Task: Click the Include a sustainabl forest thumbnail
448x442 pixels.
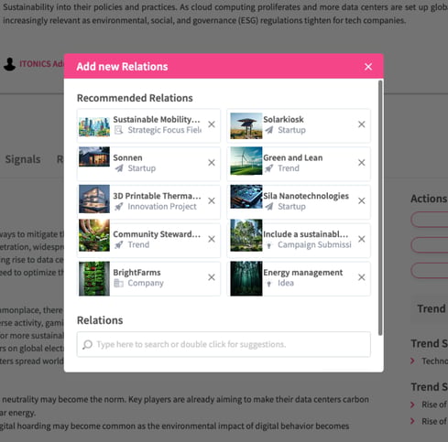Action: point(246,235)
